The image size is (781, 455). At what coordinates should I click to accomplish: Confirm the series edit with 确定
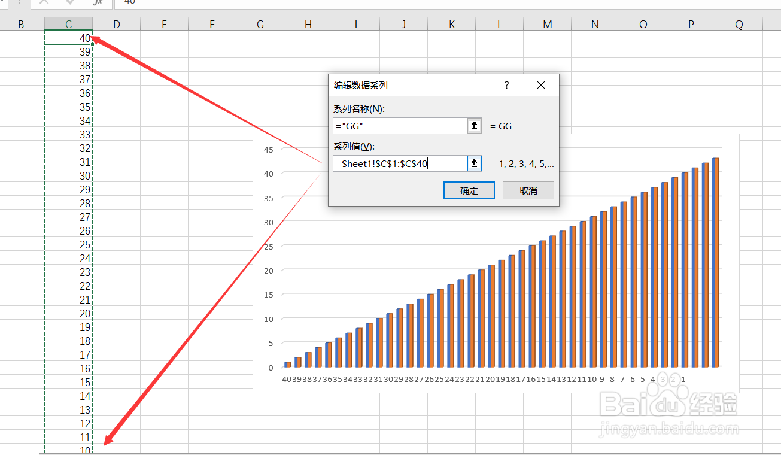pyautogui.click(x=469, y=190)
